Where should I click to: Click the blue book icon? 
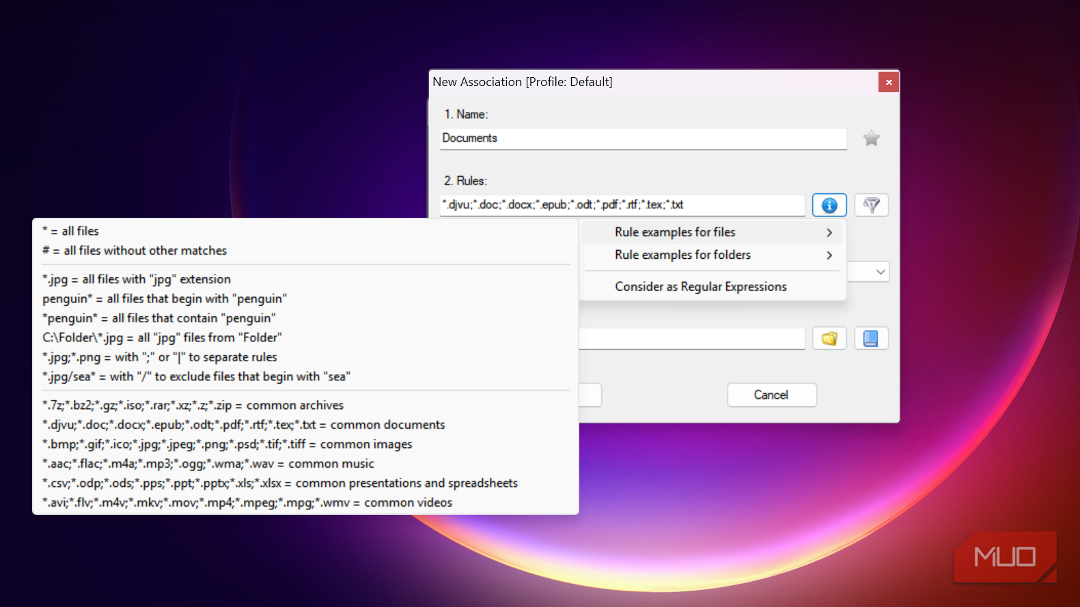871,339
